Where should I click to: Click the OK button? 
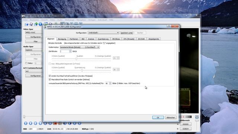(158, 118)
